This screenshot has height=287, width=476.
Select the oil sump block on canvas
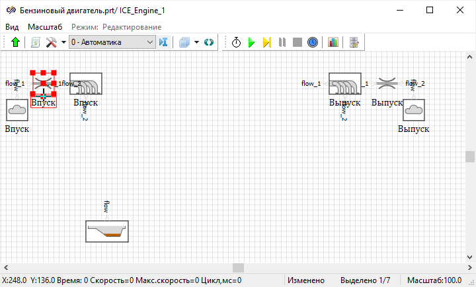pos(107,232)
